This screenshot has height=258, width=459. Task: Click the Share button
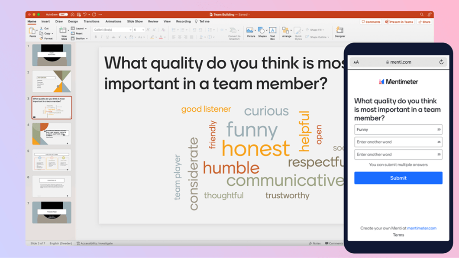click(x=424, y=22)
